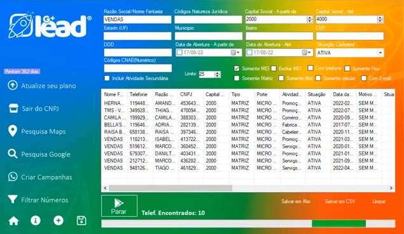The height and width of the screenshot is (234, 404).
Task: Click Capital Social A partir de spinner arrows
Action: [x=310, y=19]
